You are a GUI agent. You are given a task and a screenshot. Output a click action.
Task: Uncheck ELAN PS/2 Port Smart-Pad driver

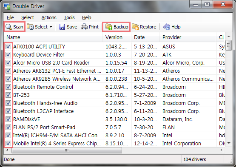pyautogui.click(x=8, y=127)
